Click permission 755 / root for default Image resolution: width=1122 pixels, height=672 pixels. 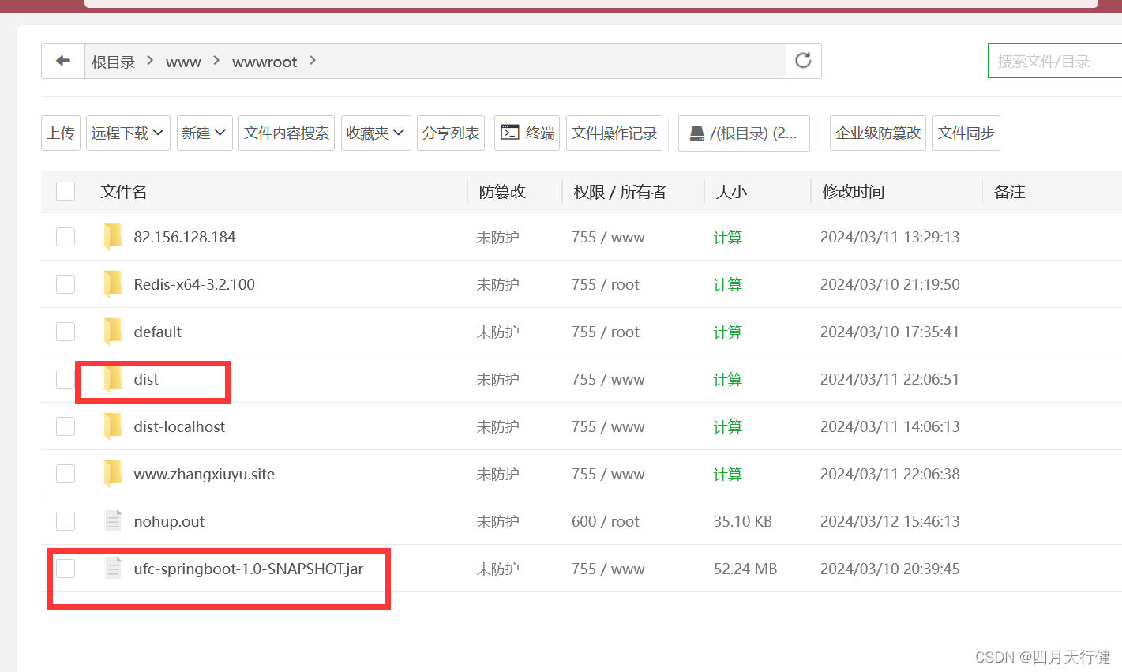(x=606, y=332)
